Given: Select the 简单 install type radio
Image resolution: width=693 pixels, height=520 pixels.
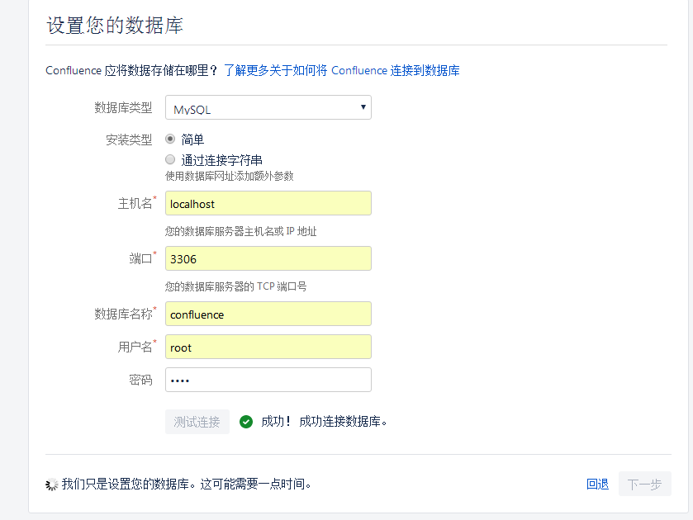Looking at the screenshot, I should [x=170, y=139].
